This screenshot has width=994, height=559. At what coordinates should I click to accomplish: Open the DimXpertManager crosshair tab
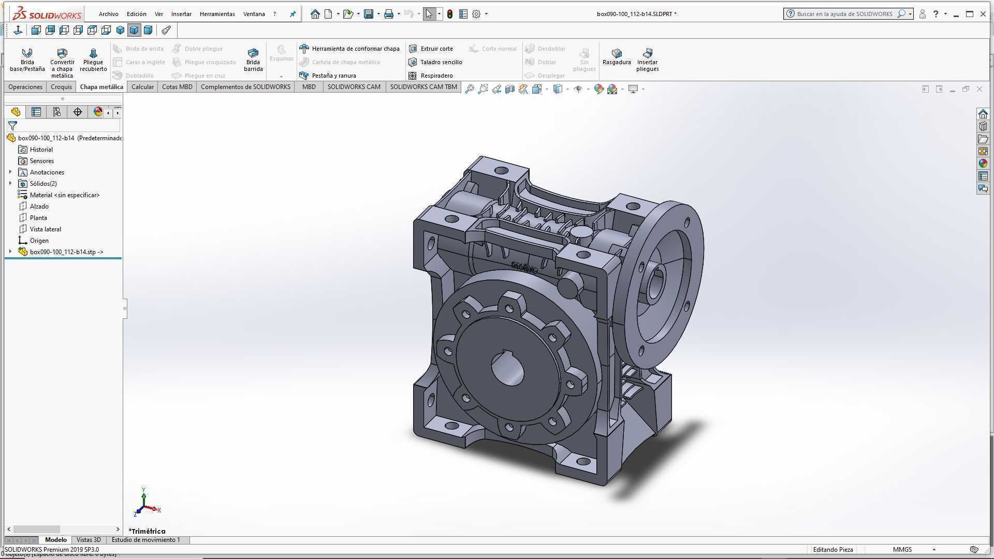tap(78, 112)
